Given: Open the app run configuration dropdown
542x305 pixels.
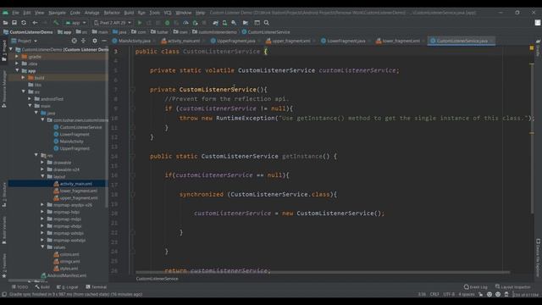Looking at the screenshot, I should tap(75, 23).
